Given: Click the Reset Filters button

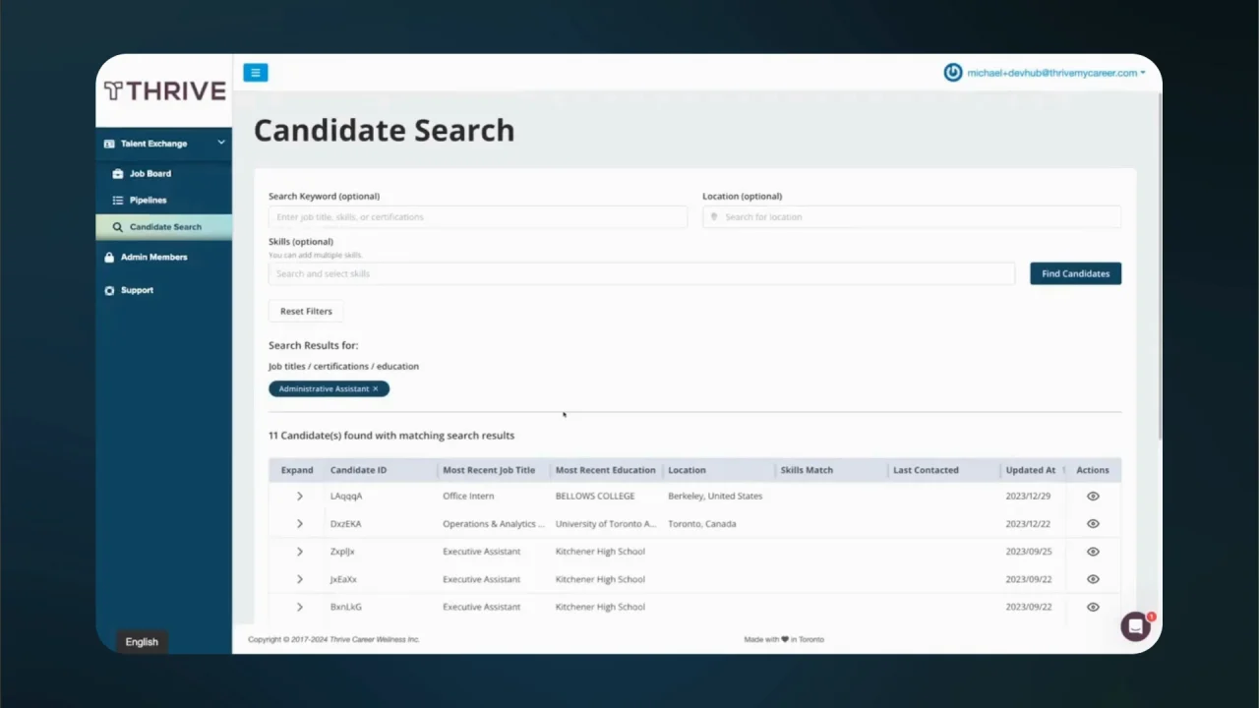Looking at the screenshot, I should click(306, 312).
